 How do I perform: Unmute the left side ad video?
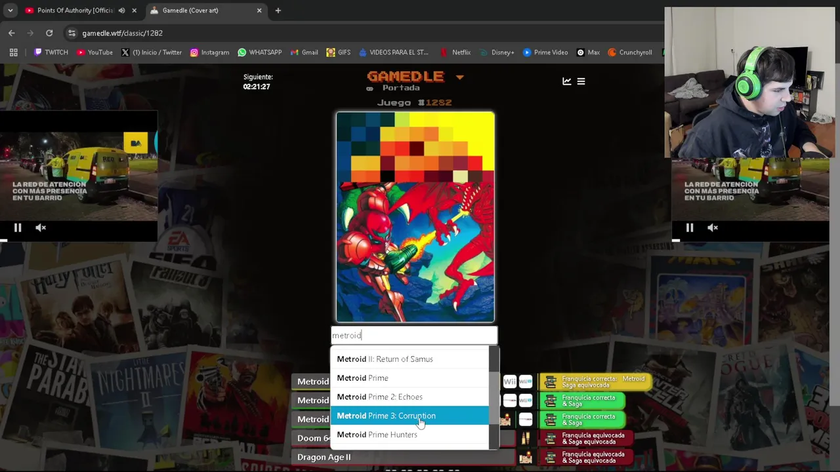tap(41, 227)
